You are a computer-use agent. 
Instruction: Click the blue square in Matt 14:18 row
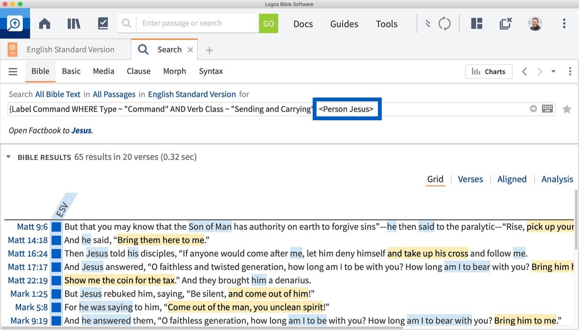pos(56,241)
